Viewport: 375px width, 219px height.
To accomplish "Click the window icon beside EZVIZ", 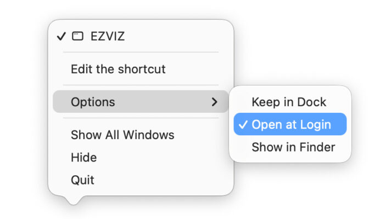I will pos(78,37).
